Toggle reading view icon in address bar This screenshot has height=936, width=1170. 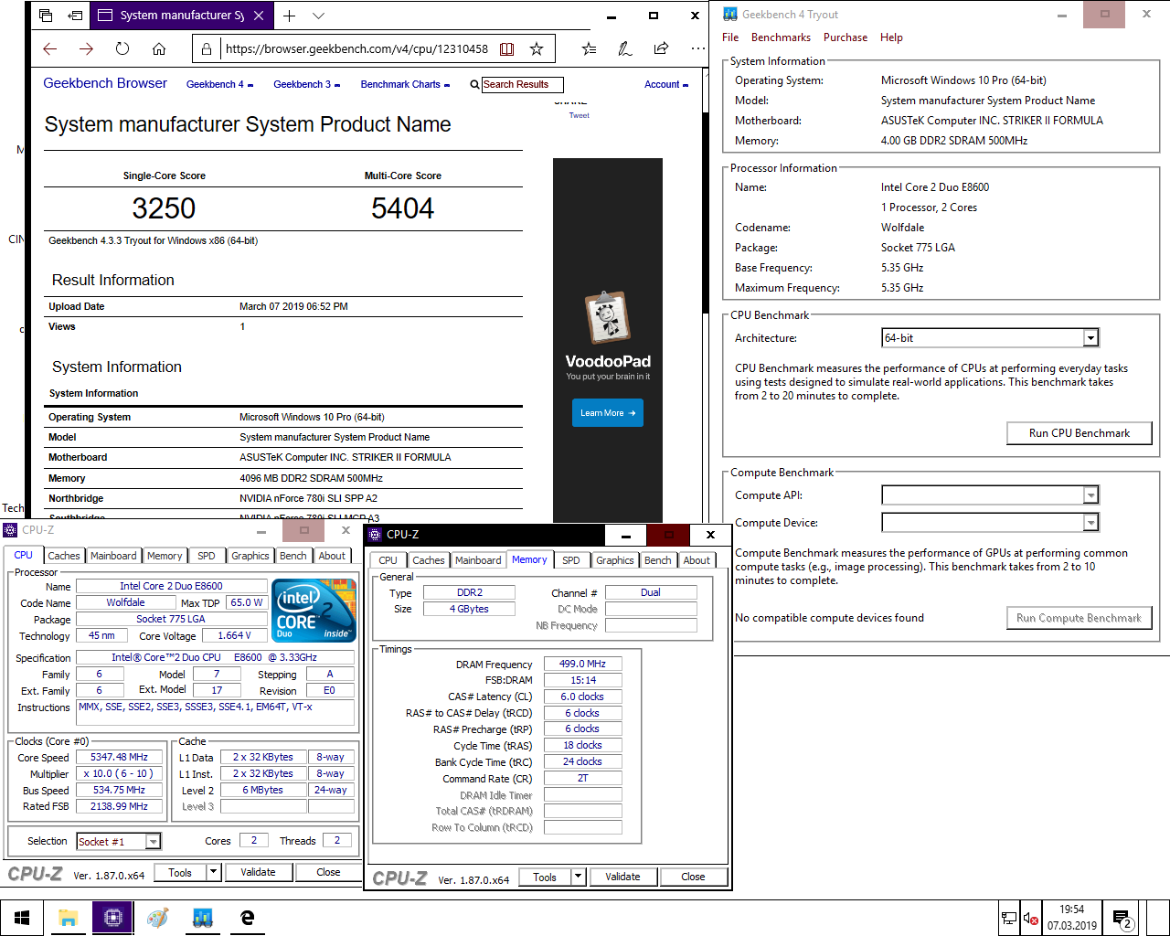(506, 49)
